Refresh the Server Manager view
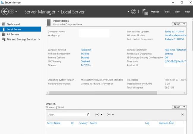Image resolution: width=193 pixels, height=134 pixels. click(133, 12)
